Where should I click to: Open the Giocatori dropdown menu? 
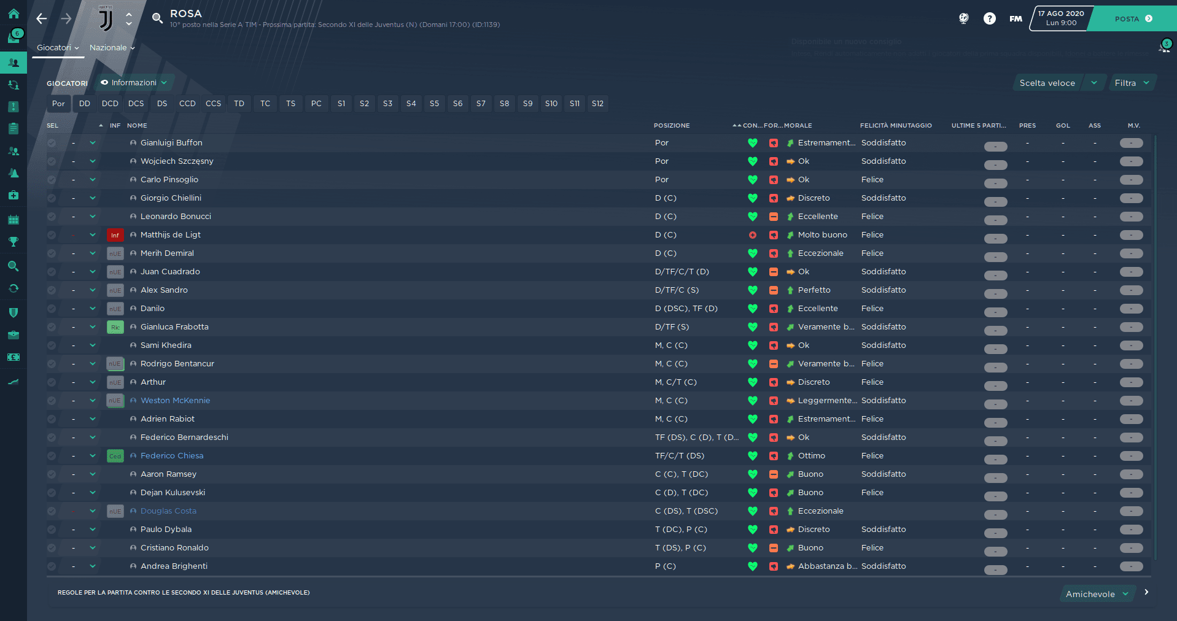coord(58,47)
